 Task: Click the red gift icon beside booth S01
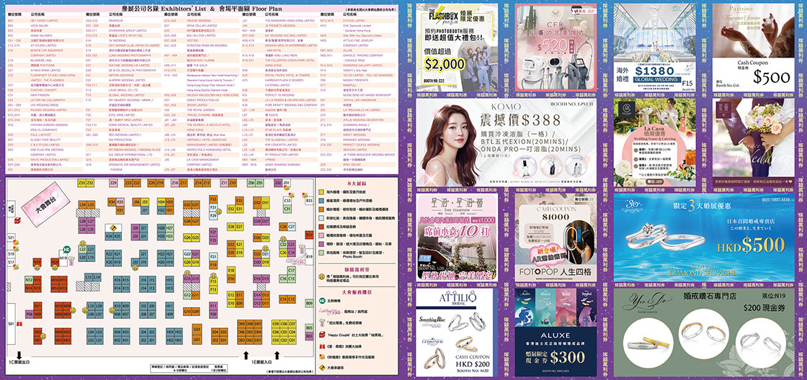pyautogui.click(x=19, y=323)
